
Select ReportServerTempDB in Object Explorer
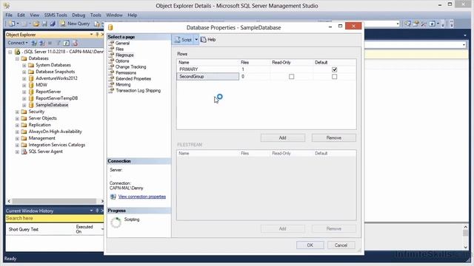click(56, 98)
